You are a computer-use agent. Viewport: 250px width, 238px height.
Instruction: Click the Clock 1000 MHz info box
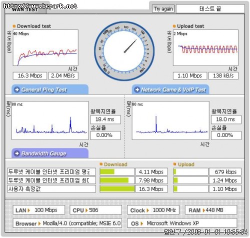pyautogui.click(x=153, y=210)
